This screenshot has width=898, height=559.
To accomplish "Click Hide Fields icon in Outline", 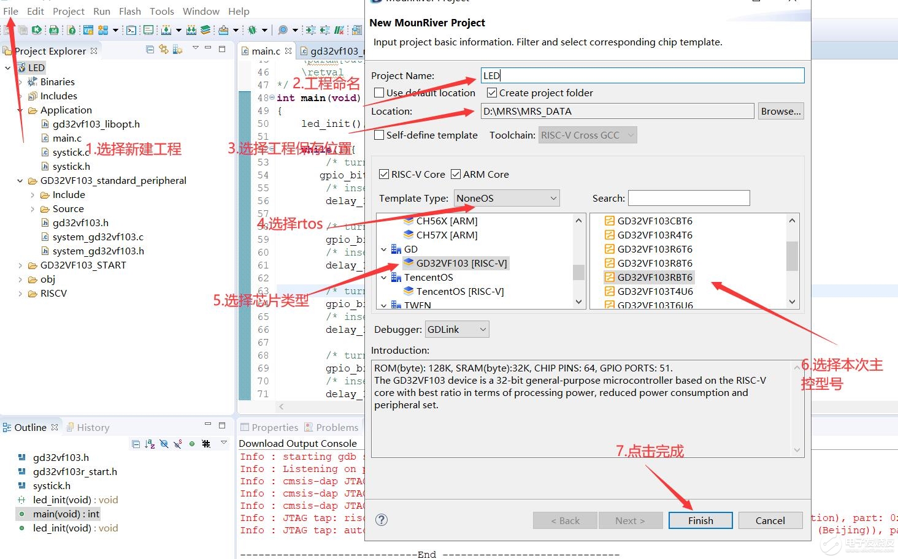I will click(164, 444).
